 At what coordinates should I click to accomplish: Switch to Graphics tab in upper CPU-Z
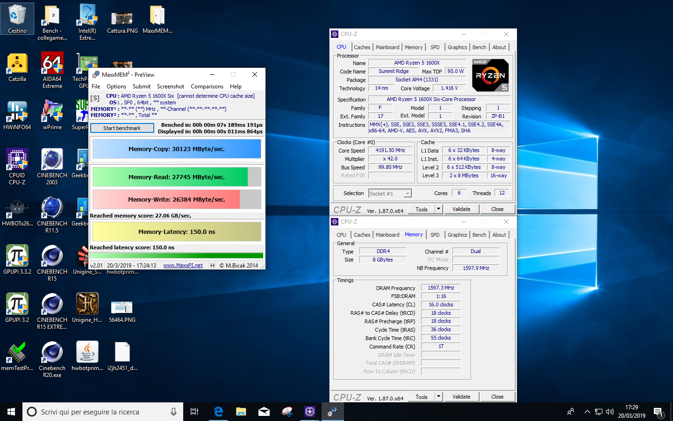point(457,47)
